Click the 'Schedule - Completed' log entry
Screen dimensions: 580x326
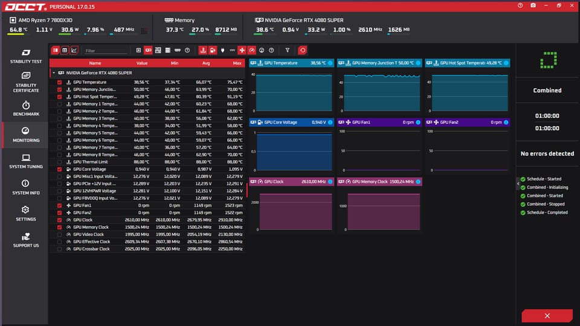coord(544,213)
